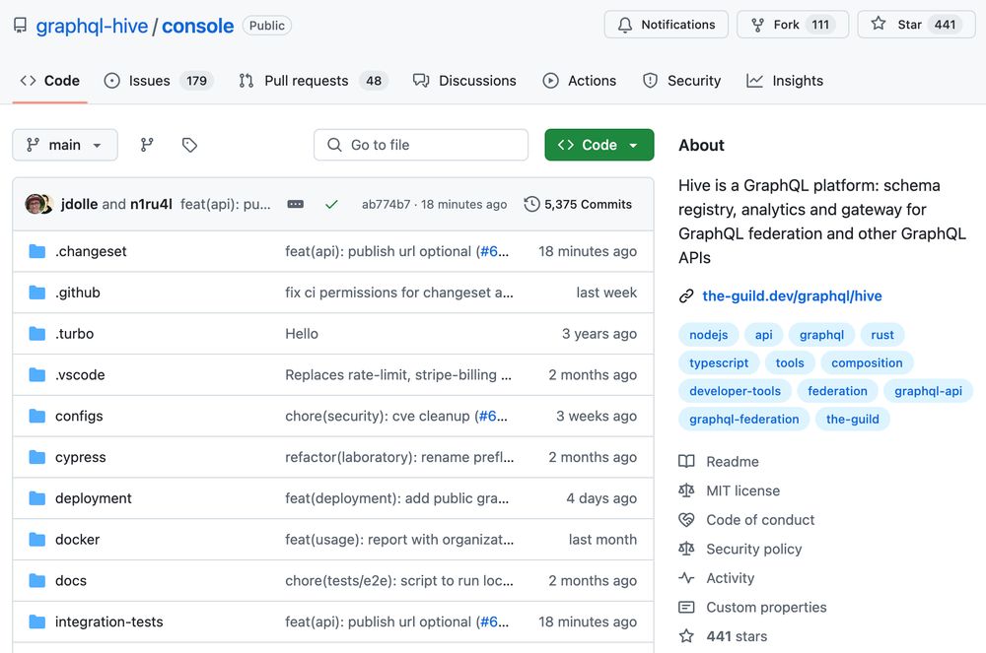Screen dimensions: 986x653
Task: Open jdolle's profile link in commit bar
Action: pyautogui.click(x=79, y=204)
